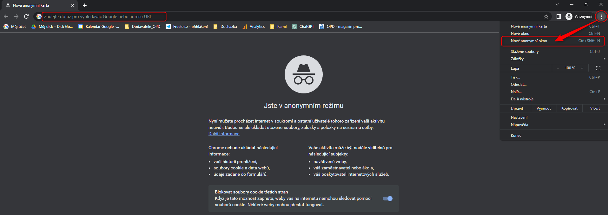Toggle the third-party cookie blocking switch

click(387, 199)
